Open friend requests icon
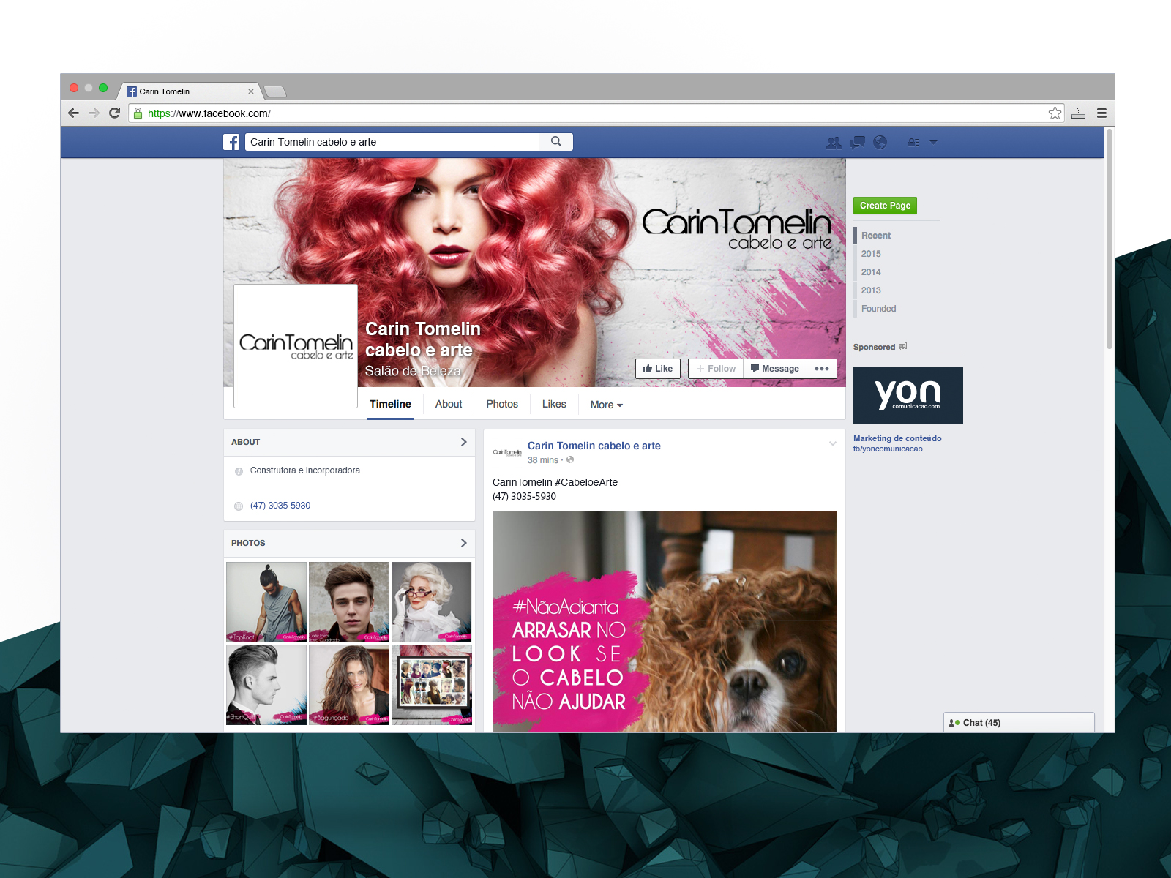The height and width of the screenshot is (878, 1171). tap(834, 143)
